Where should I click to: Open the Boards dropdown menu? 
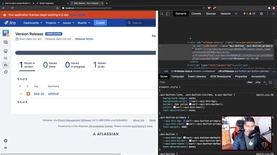tap(84, 23)
